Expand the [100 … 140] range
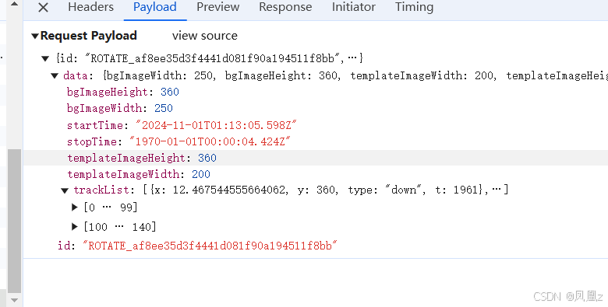The width and height of the screenshot is (608, 307). (75, 227)
